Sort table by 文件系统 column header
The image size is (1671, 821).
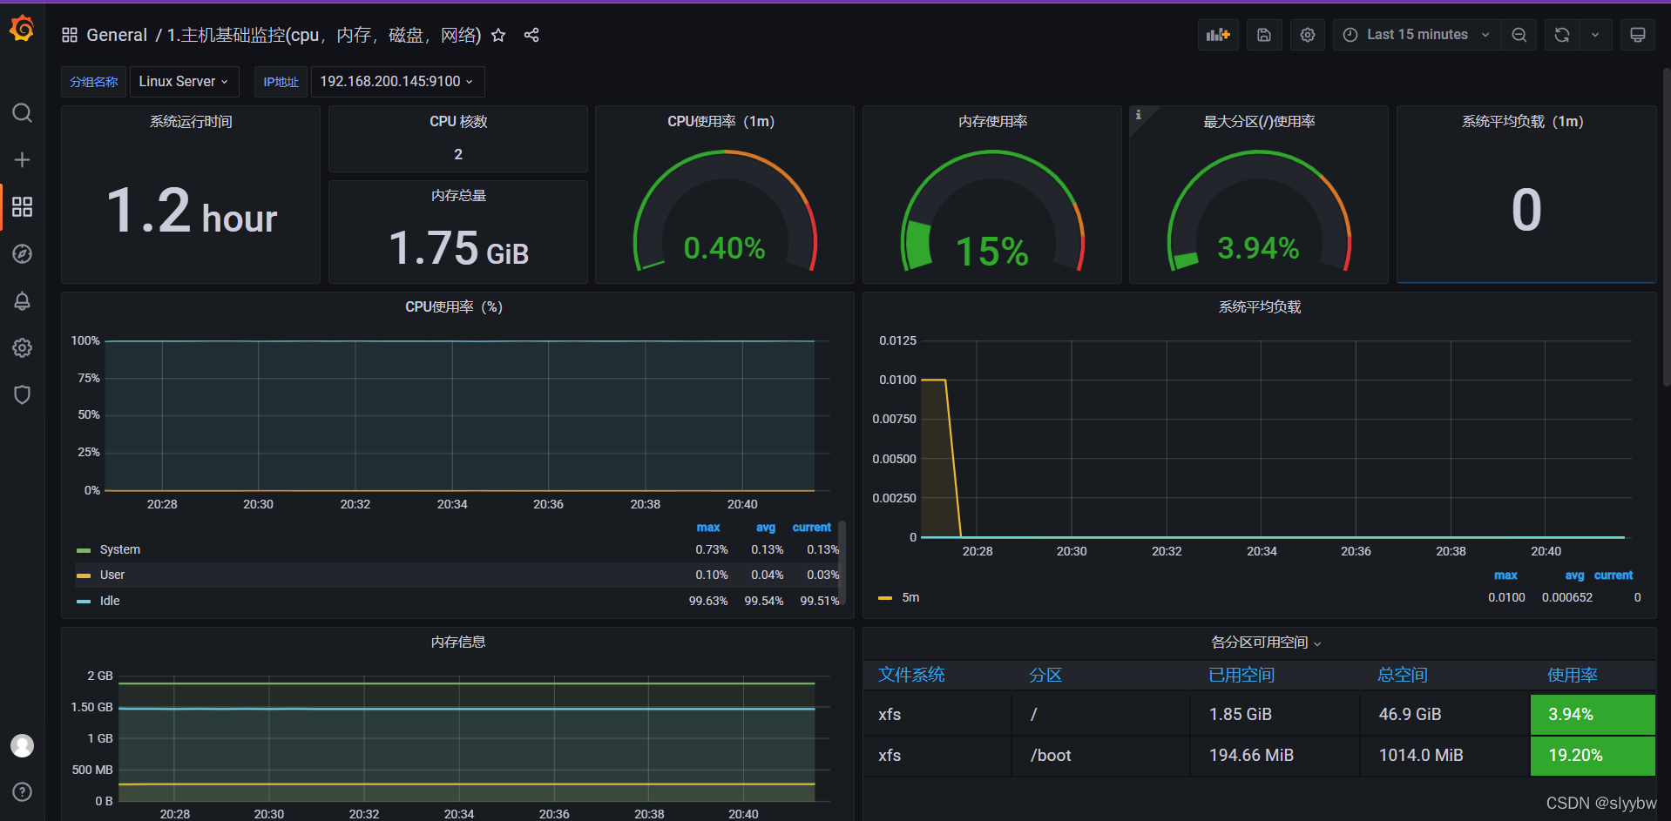(x=911, y=675)
